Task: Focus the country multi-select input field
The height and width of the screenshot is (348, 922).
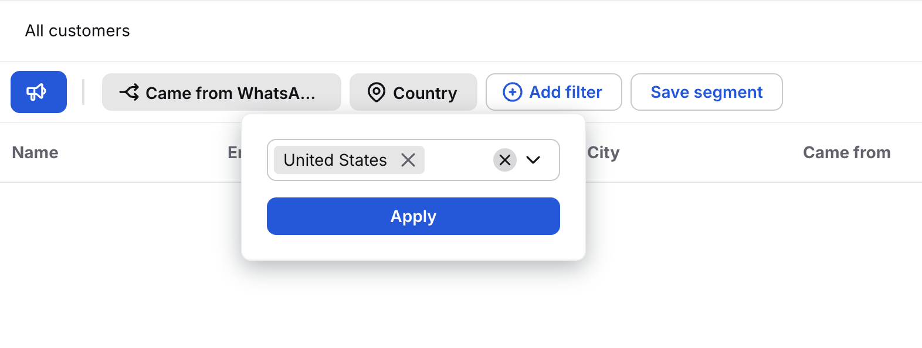Action: pyautogui.click(x=457, y=160)
